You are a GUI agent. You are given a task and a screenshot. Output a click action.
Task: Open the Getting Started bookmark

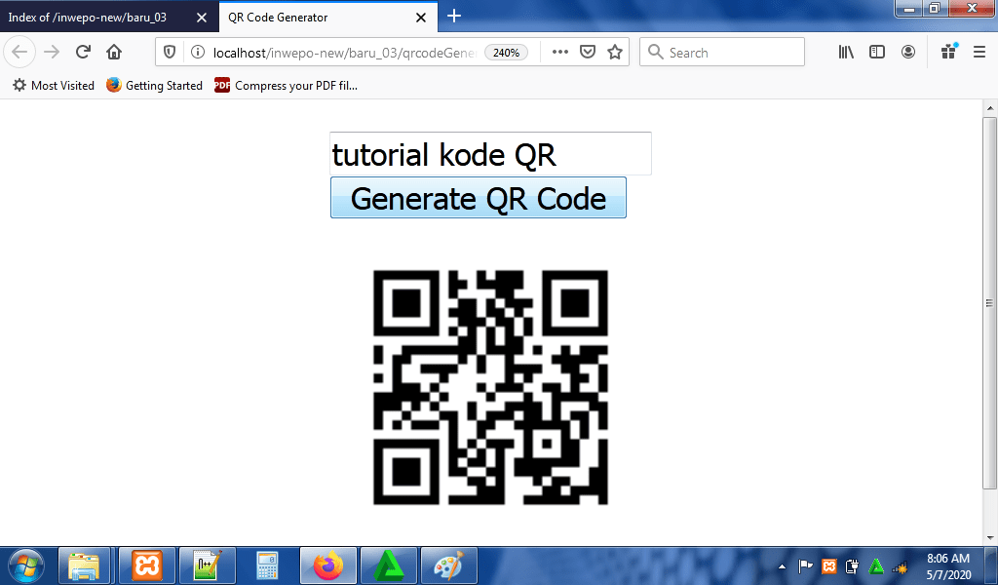(154, 85)
